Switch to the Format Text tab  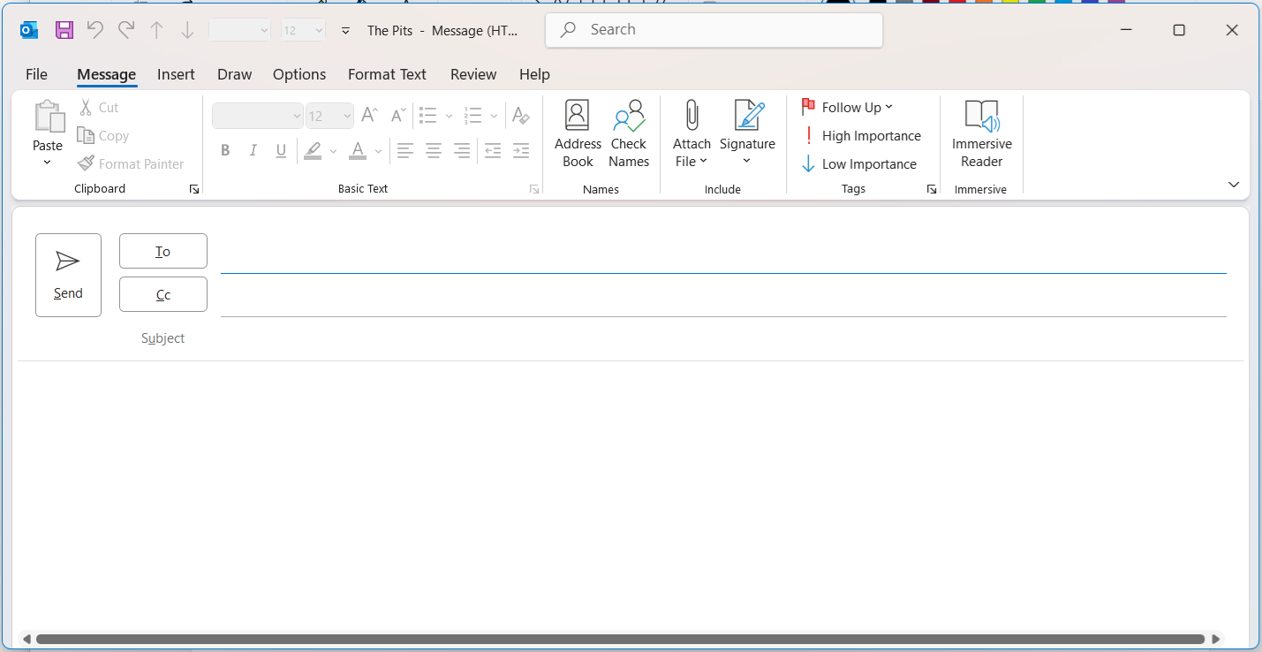[x=387, y=74]
